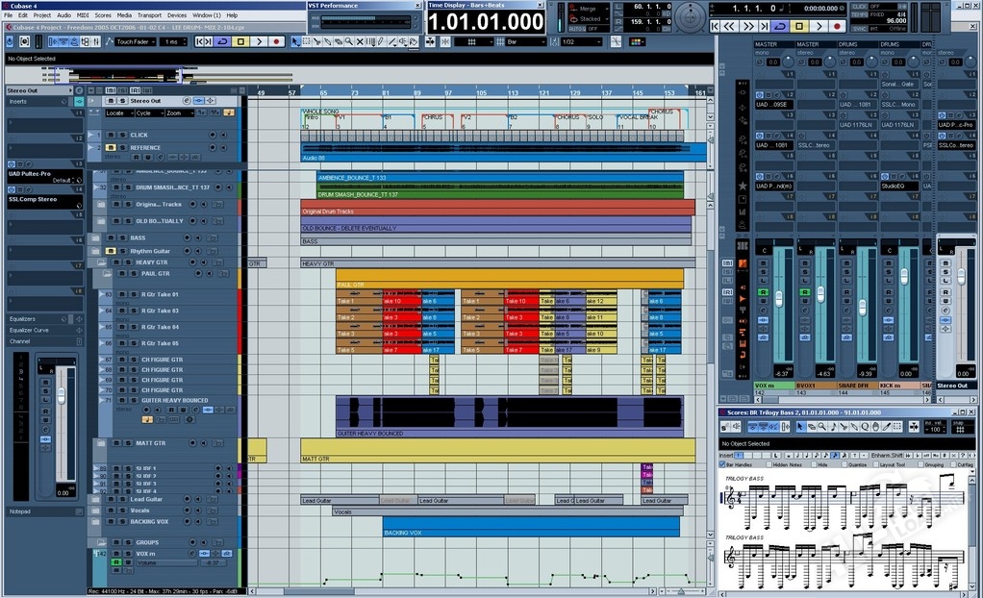Select the Zoom magnifier tool

[348, 42]
